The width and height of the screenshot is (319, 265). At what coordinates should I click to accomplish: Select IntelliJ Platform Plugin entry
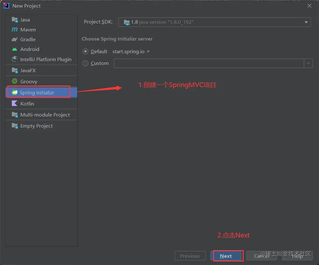(41, 59)
